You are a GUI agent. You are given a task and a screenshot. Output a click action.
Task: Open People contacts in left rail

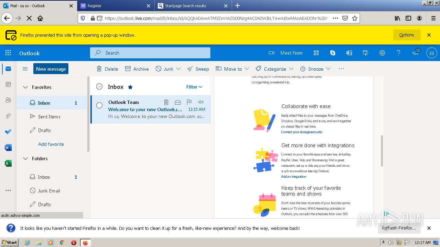coord(8,100)
